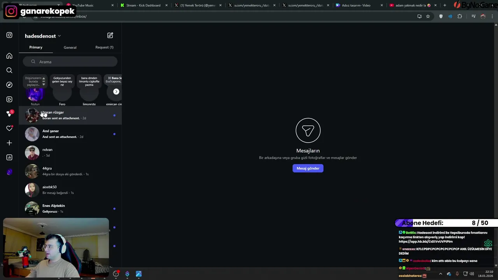Screen dimensions: 498x280
Task: Open the blue taskbar app icon
Action: click(139, 274)
